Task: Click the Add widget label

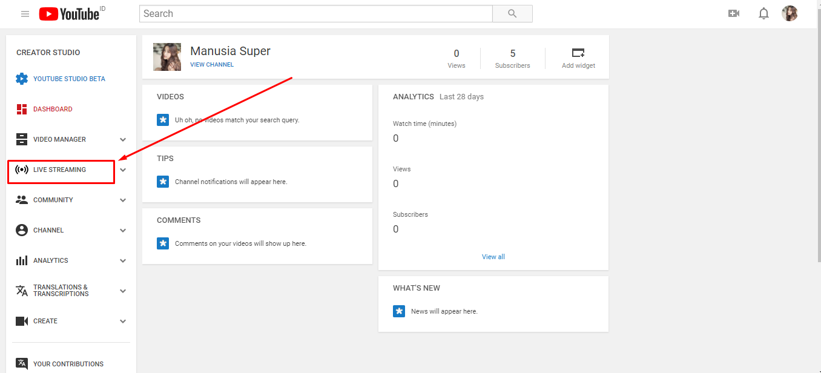Action: (578, 65)
